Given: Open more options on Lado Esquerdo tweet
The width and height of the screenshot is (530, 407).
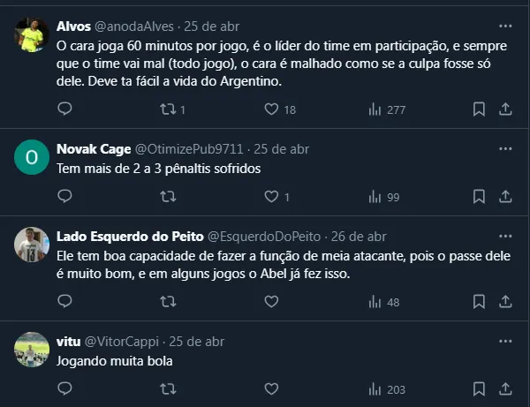Looking at the screenshot, I should click(x=504, y=237).
